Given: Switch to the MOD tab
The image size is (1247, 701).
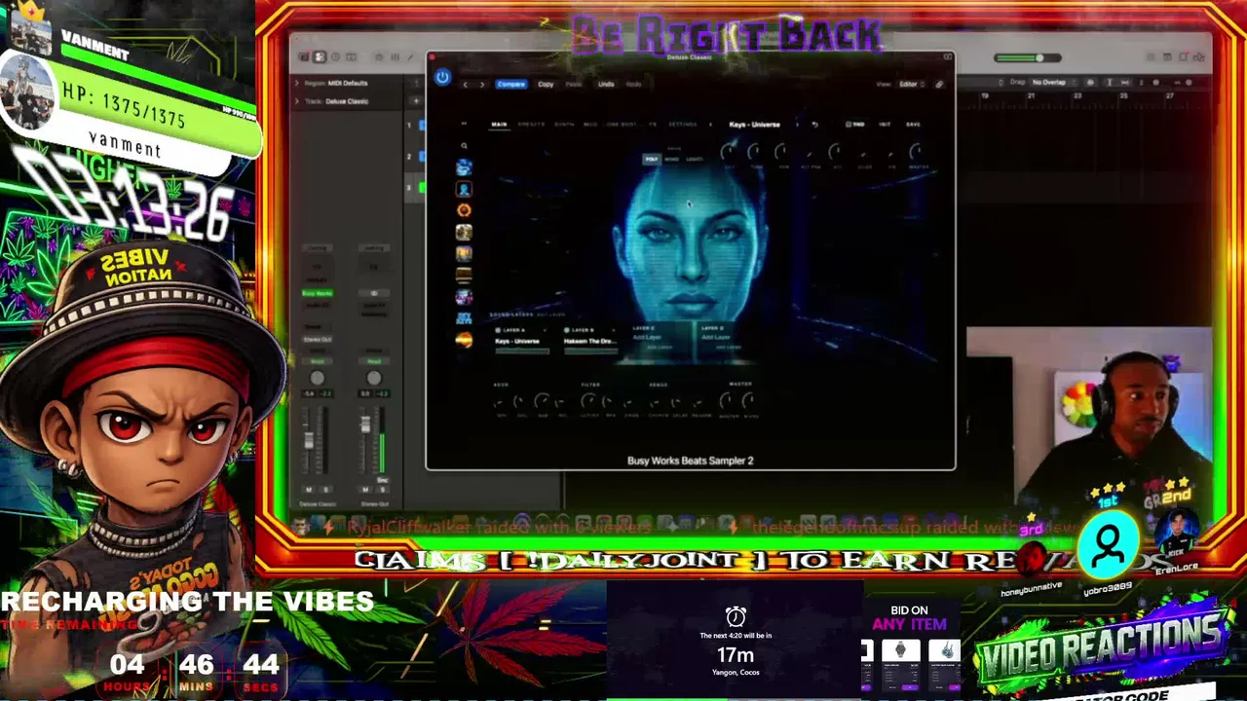Looking at the screenshot, I should pyautogui.click(x=590, y=125).
